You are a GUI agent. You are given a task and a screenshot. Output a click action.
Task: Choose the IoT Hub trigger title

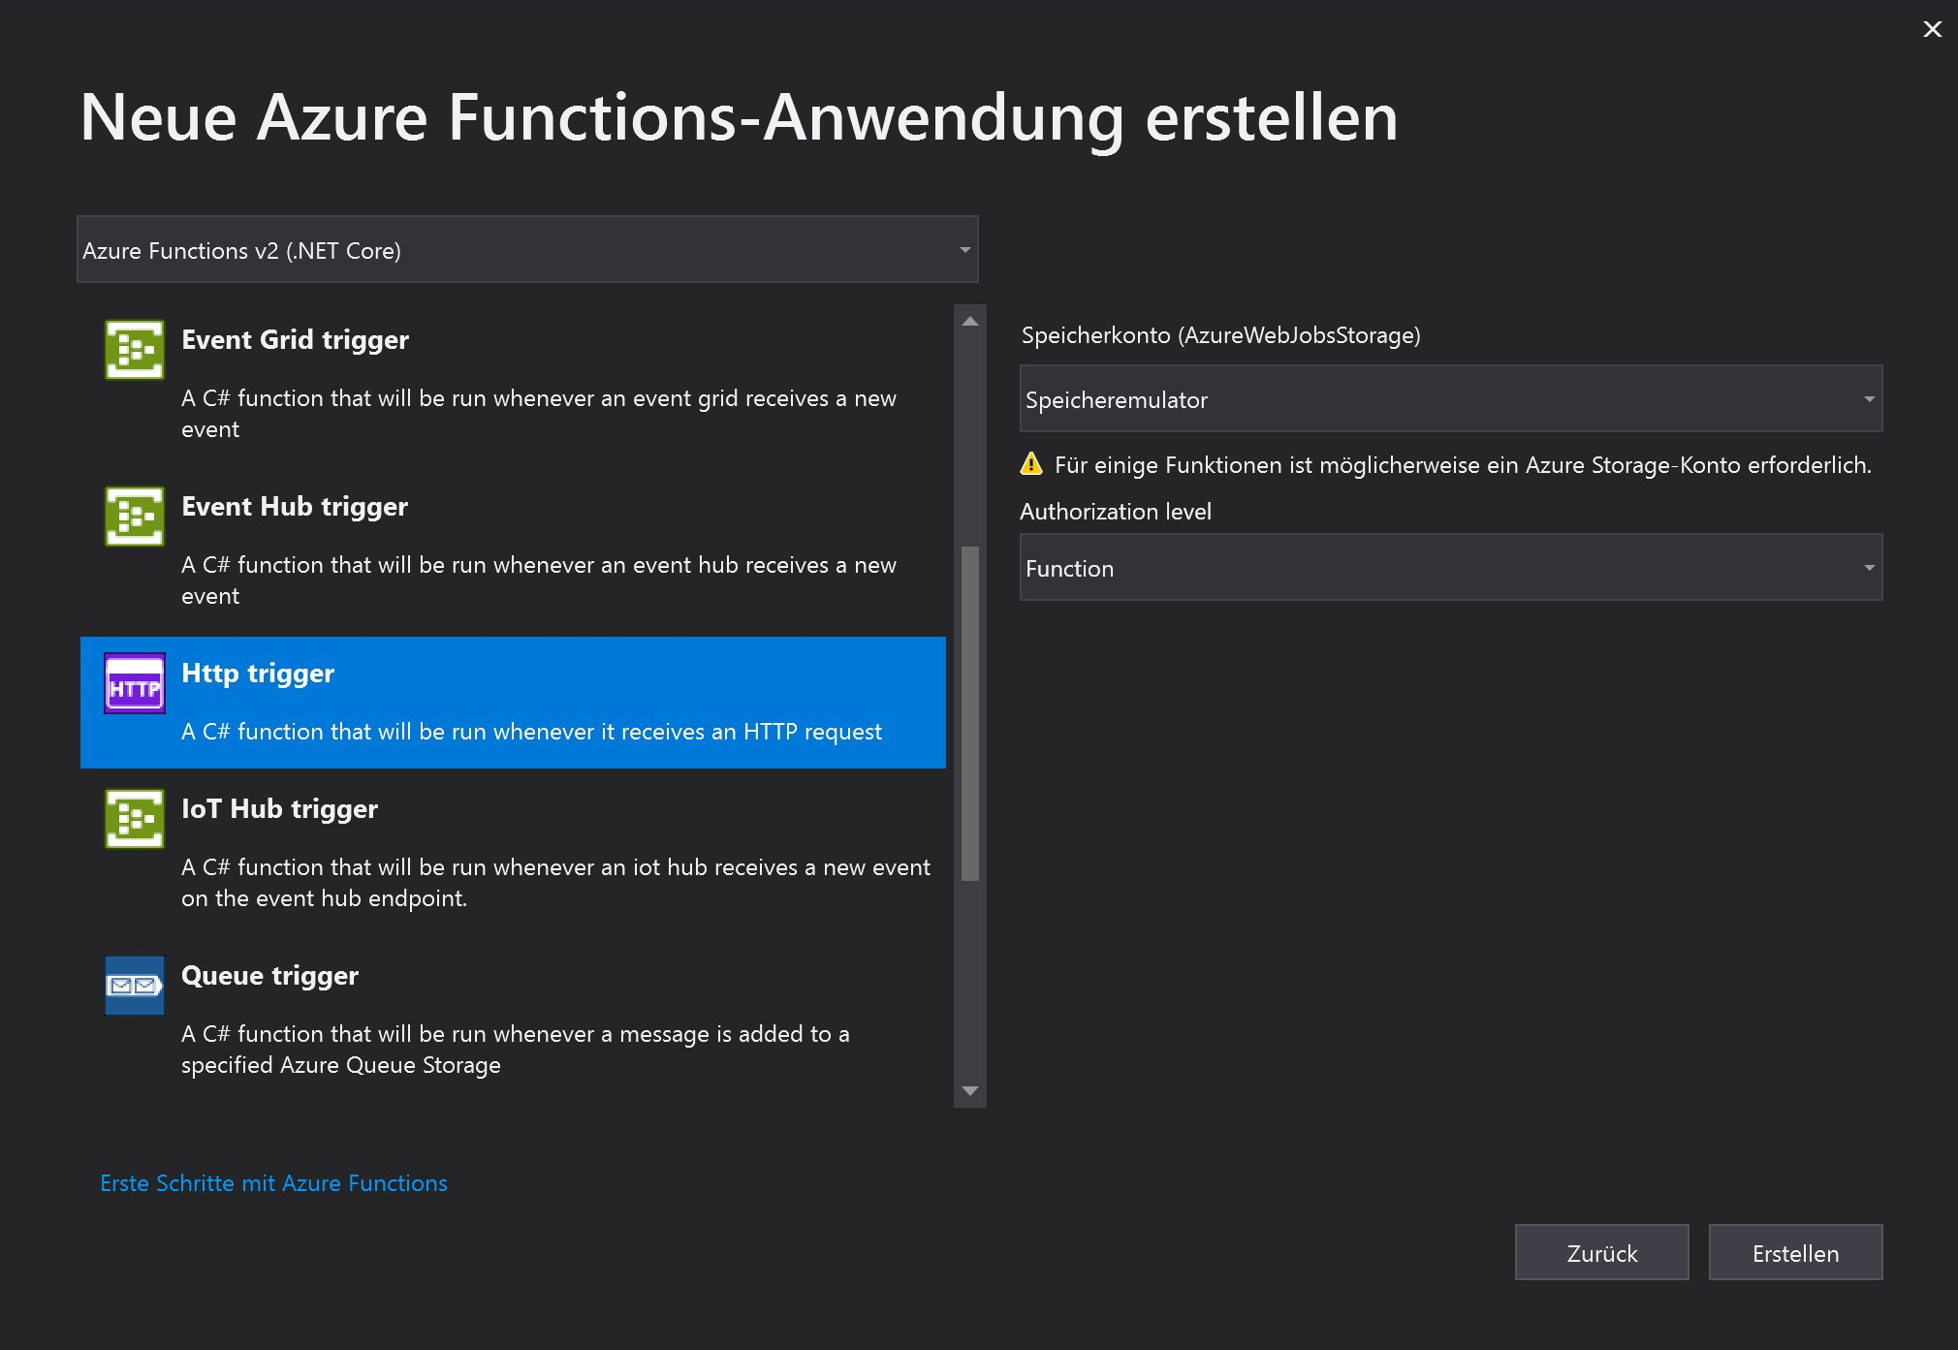(279, 809)
